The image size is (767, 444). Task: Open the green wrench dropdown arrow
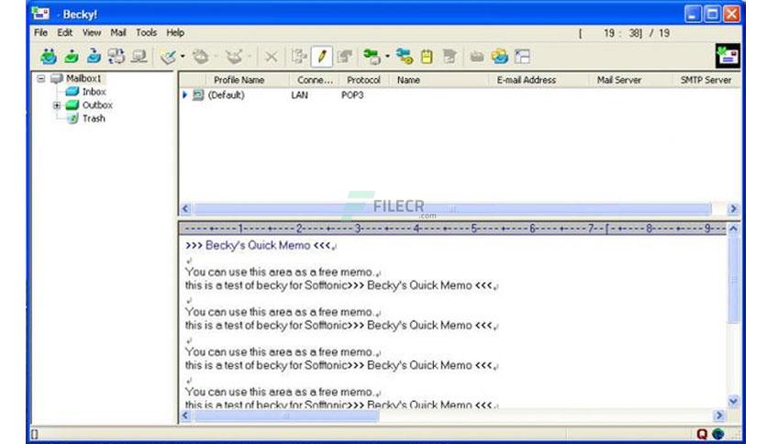click(387, 57)
